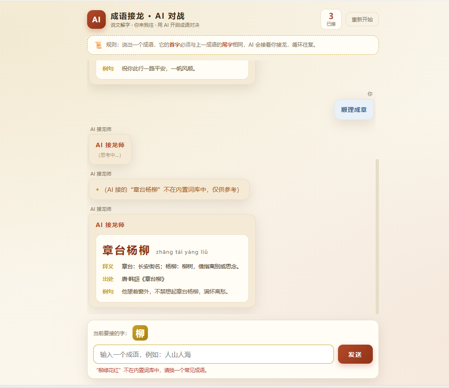Click the 你 sender label
The width and height of the screenshot is (449, 388).
point(370,94)
